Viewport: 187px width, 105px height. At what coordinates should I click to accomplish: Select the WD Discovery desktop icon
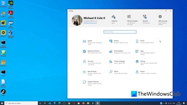pyautogui.click(x=11, y=24)
